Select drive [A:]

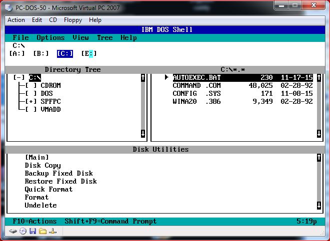pos(17,53)
